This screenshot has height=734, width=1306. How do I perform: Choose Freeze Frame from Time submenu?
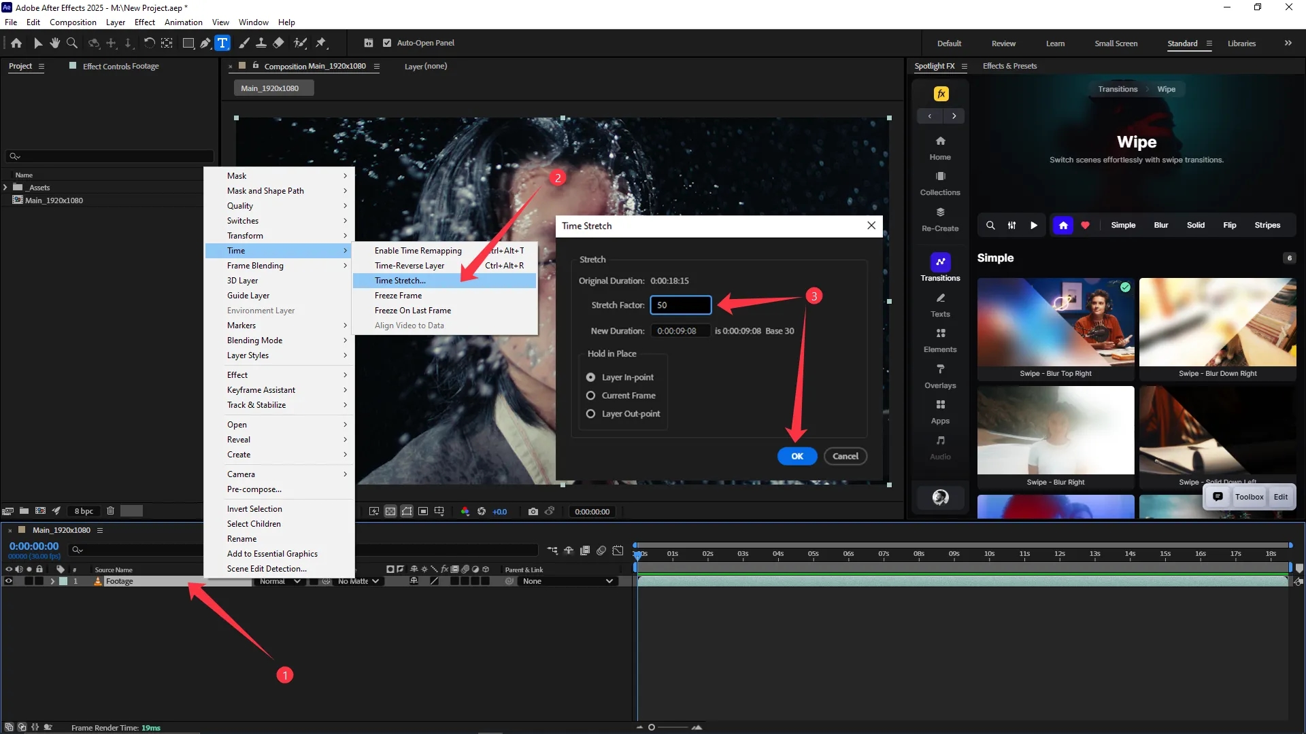coord(398,296)
